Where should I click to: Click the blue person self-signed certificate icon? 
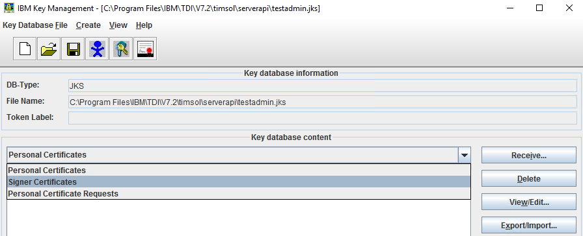(x=97, y=49)
